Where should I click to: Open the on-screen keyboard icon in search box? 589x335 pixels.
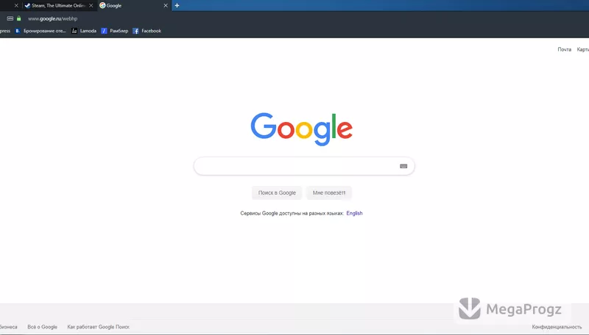click(x=403, y=166)
